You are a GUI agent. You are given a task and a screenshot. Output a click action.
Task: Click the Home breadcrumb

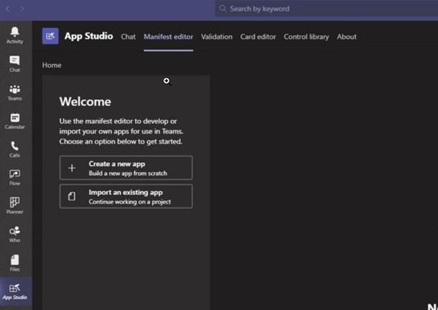(52, 65)
